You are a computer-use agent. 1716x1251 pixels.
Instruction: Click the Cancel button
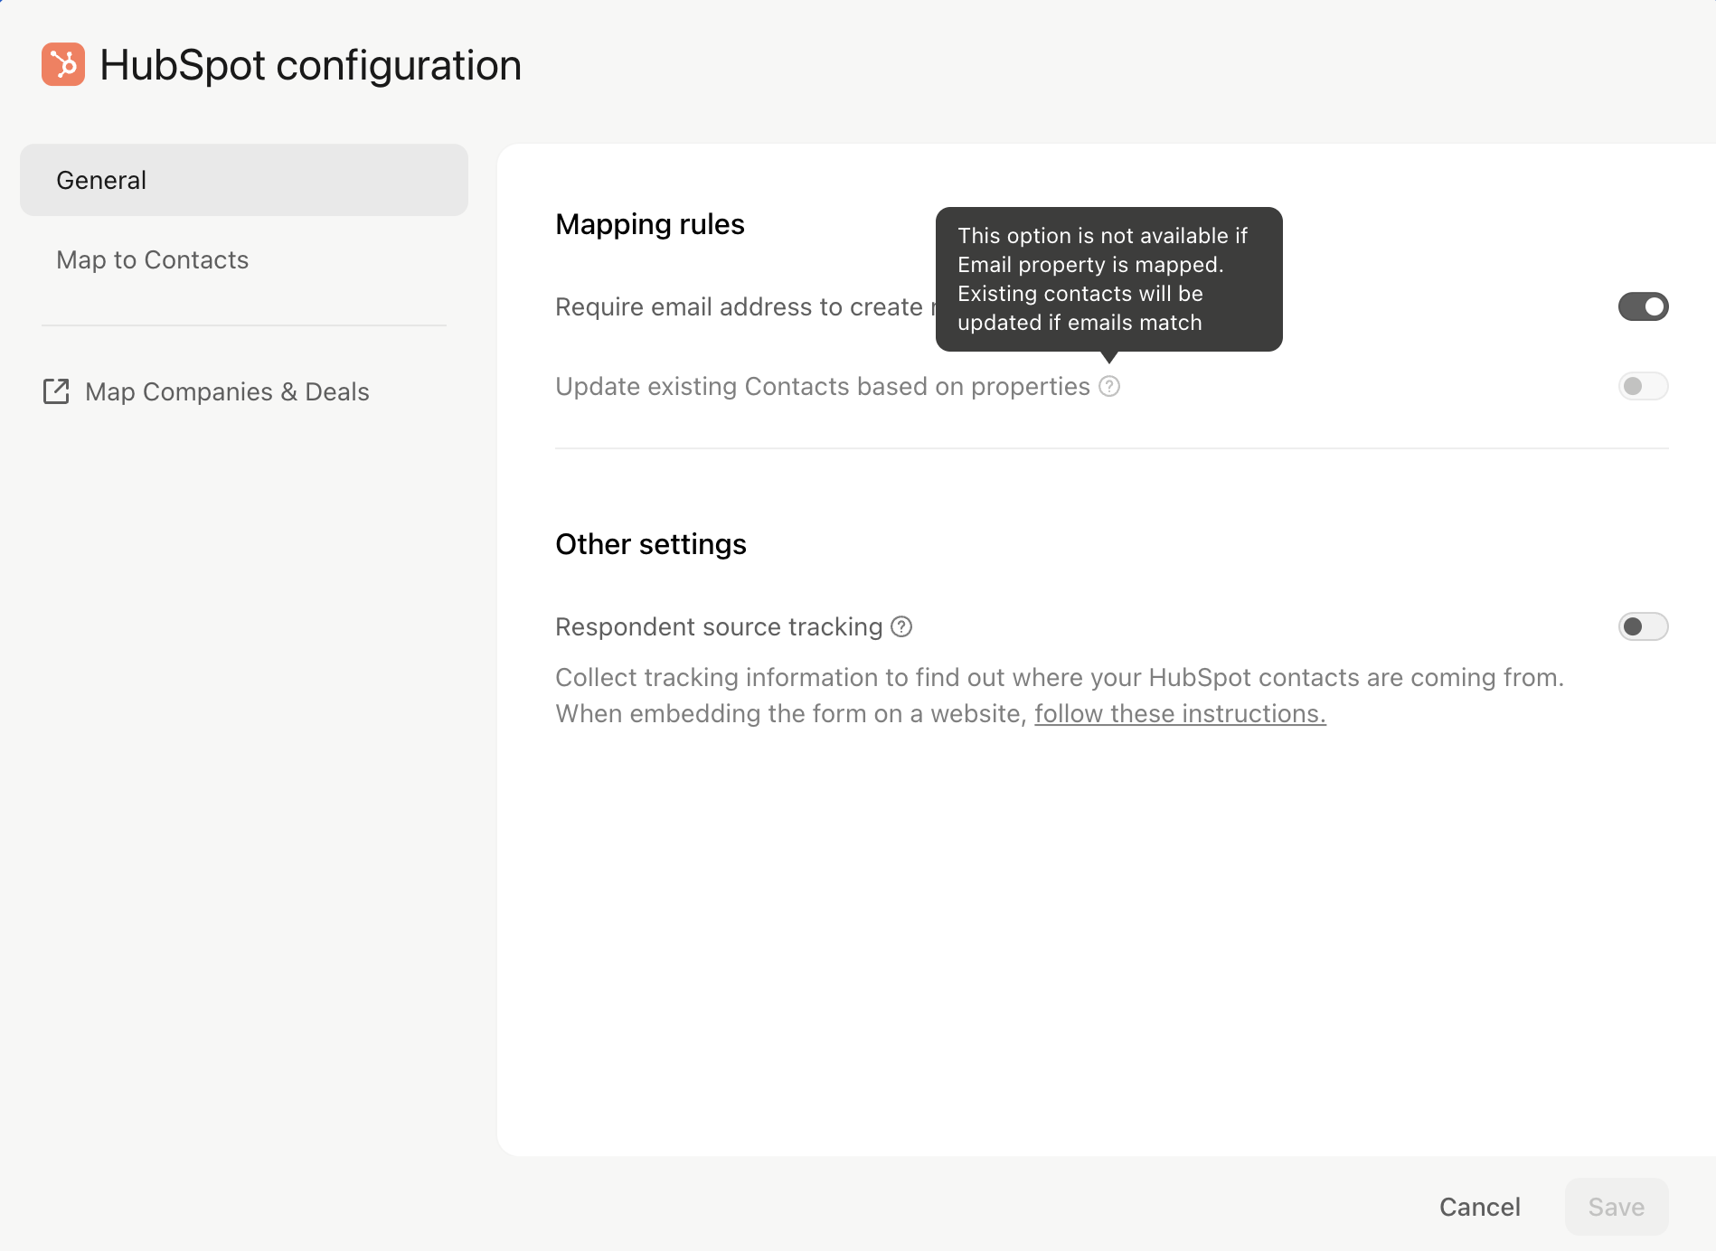point(1479,1207)
